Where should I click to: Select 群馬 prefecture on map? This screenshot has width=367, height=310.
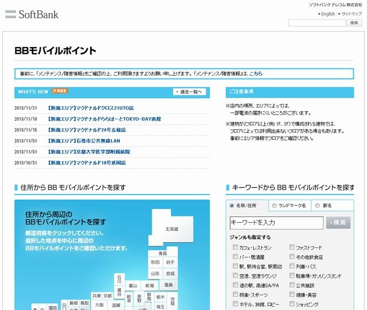point(149,297)
